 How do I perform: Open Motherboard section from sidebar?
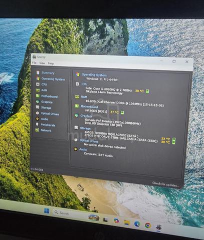[47, 96]
